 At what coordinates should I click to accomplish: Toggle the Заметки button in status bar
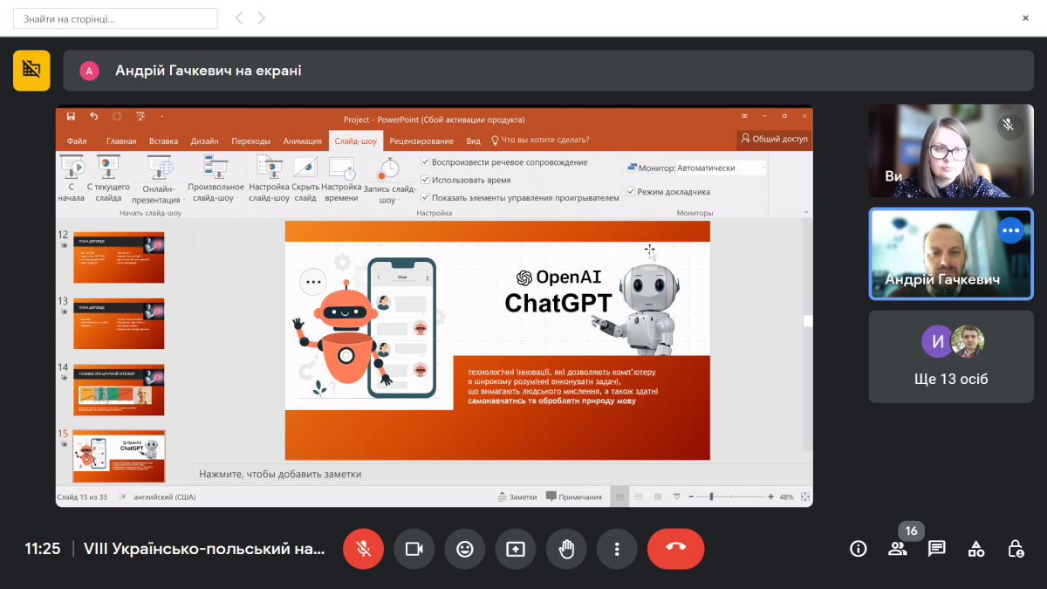coord(517,497)
